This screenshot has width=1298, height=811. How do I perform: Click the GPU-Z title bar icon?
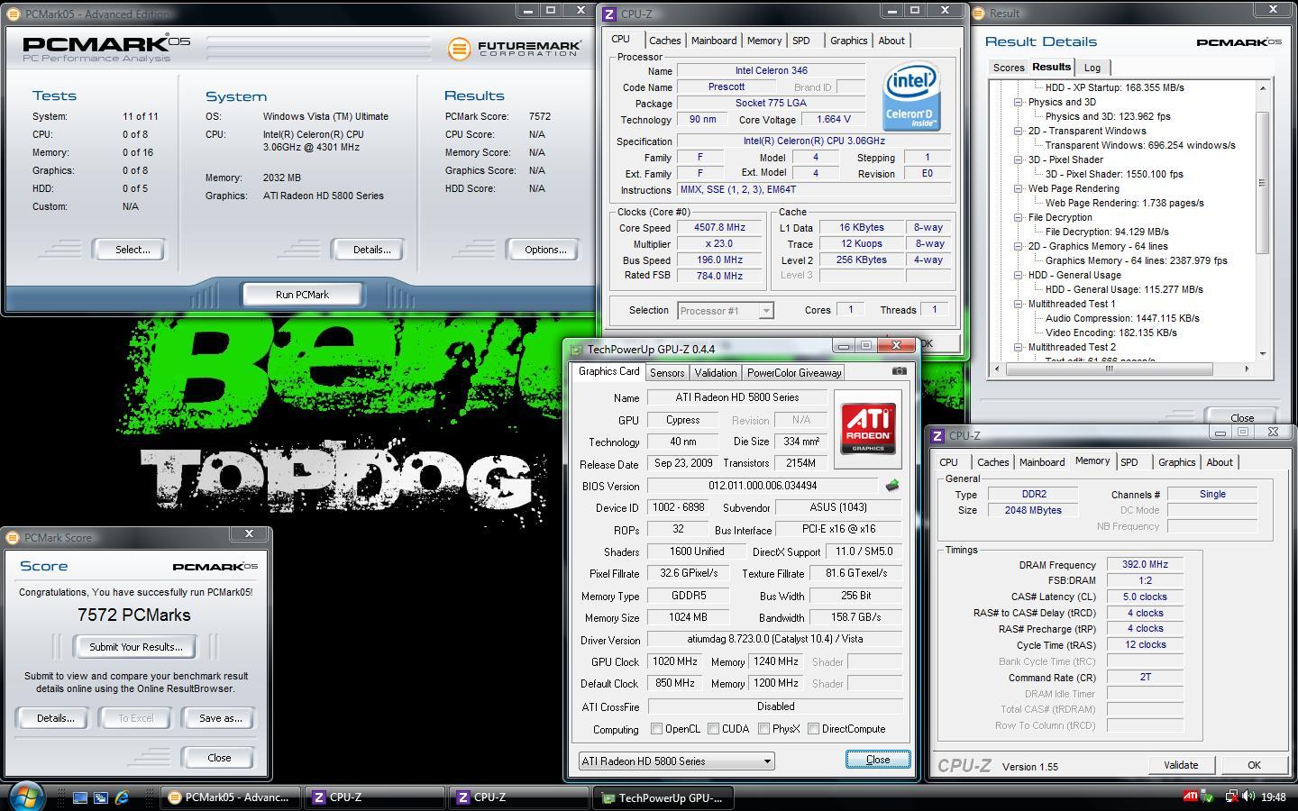click(x=576, y=350)
